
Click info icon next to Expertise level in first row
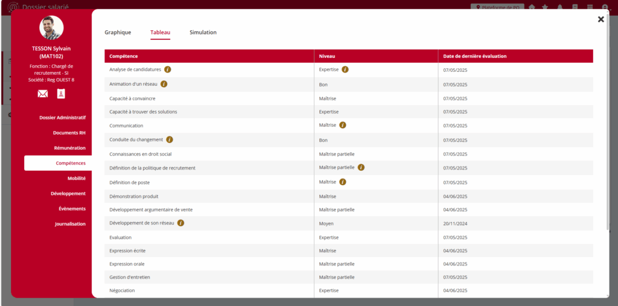tap(345, 69)
